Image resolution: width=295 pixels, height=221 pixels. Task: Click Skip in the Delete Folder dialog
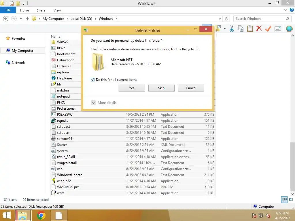point(161,88)
